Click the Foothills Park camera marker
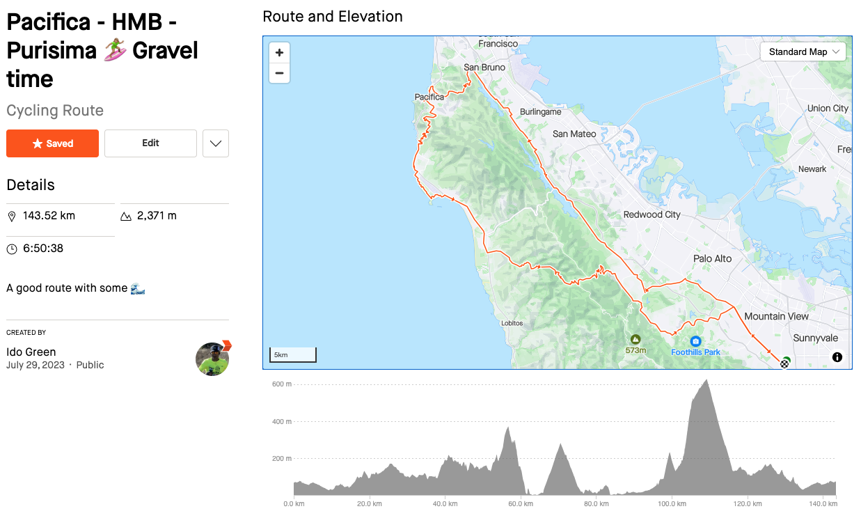 pos(695,341)
